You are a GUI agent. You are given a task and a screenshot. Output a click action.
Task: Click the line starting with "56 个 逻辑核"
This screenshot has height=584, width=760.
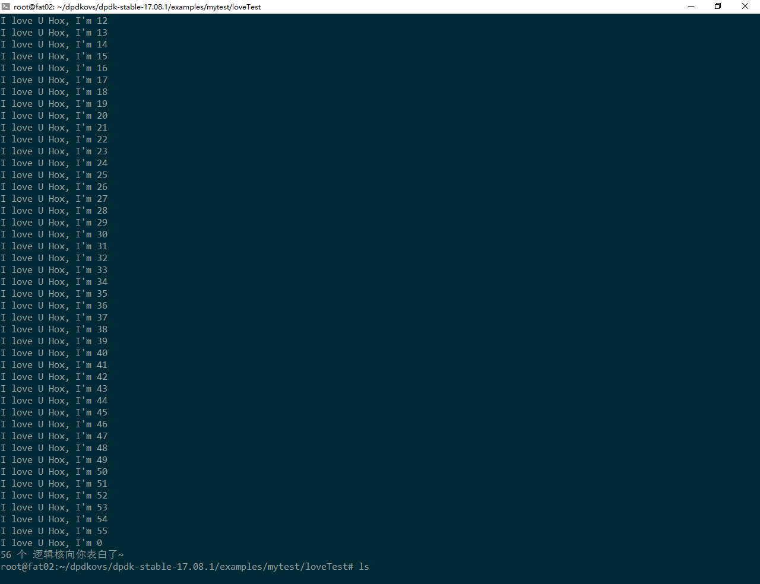pyautogui.click(x=62, y=554)
